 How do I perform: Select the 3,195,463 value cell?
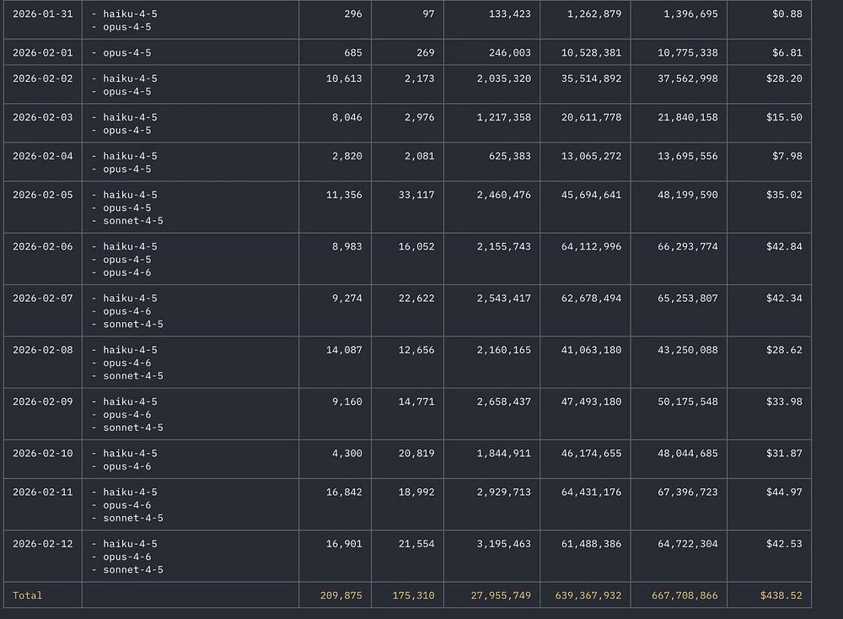click(501, 544)
